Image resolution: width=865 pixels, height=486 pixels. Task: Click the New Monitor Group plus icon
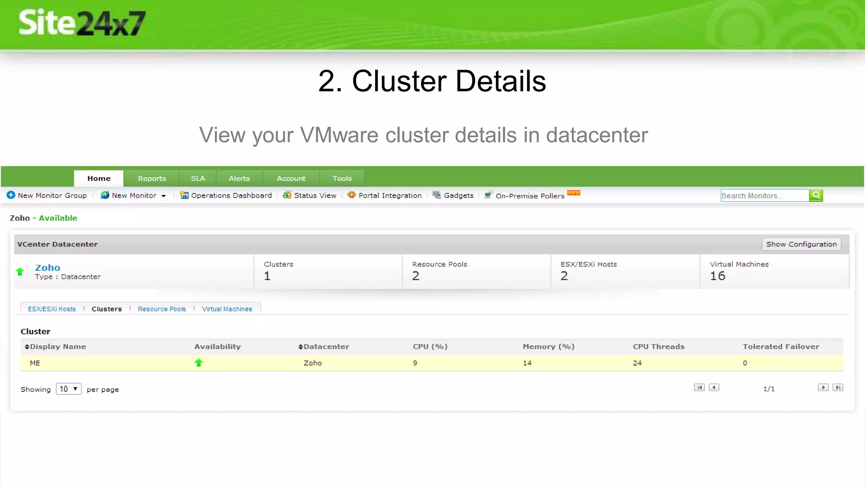point(11,195)
